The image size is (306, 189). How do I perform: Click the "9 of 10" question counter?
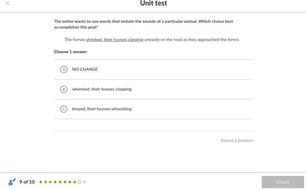click(27, 182)
